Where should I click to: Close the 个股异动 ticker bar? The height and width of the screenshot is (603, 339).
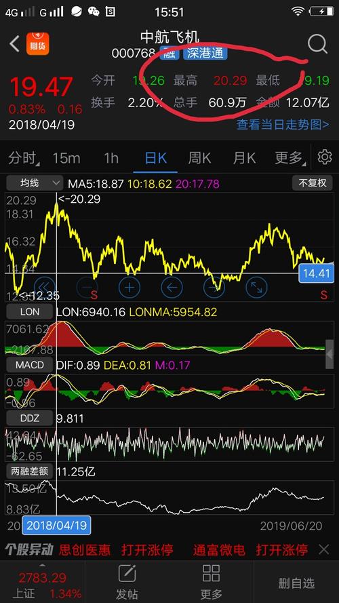click(323, 549)
